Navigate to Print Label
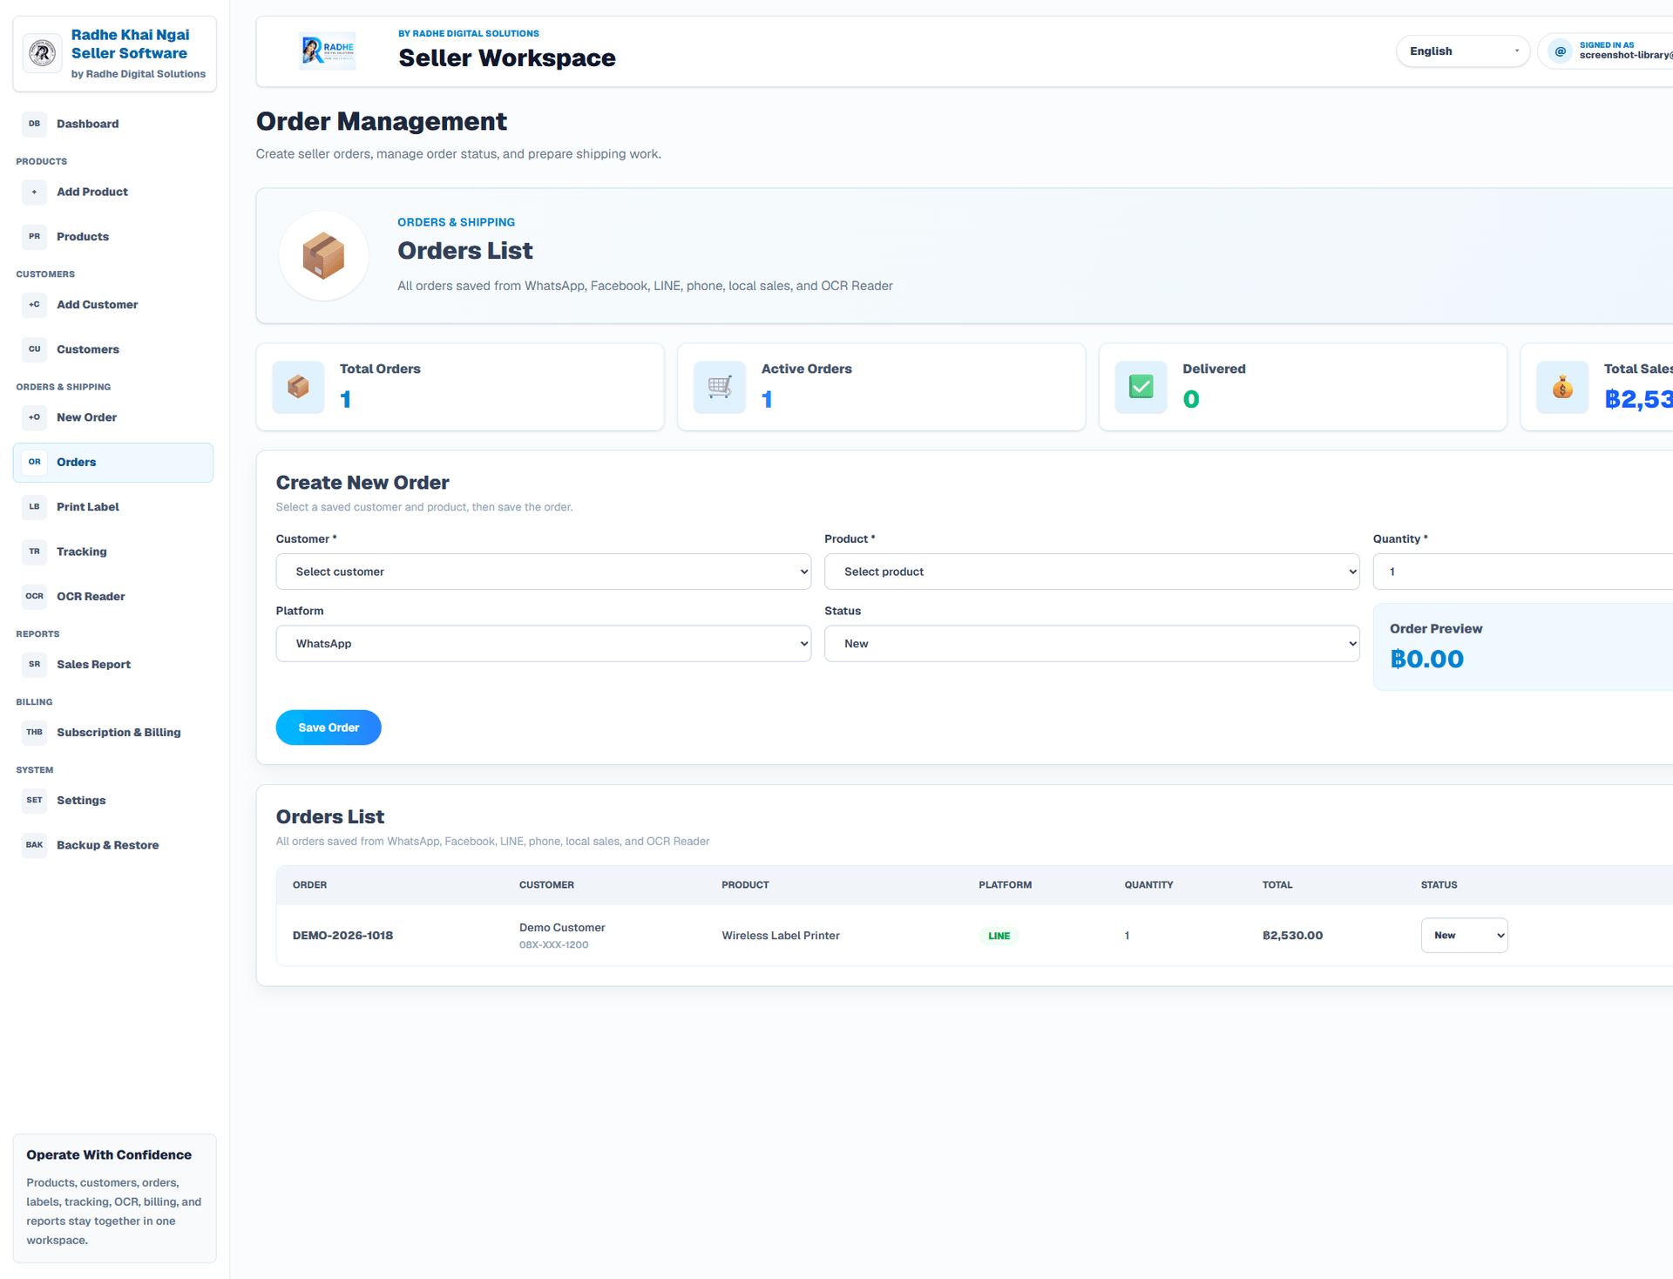This screenshot has width=1673, height=1279. click(x=113, y=506)
